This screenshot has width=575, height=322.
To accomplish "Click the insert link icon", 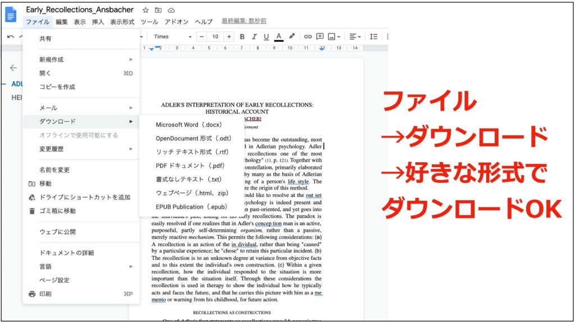I will [308, 36].
